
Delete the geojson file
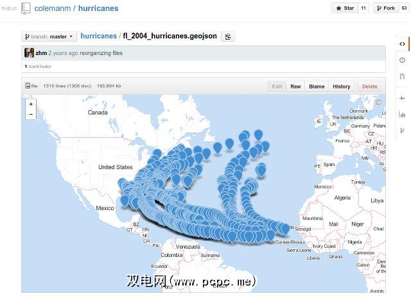click(x=370, y=86)
